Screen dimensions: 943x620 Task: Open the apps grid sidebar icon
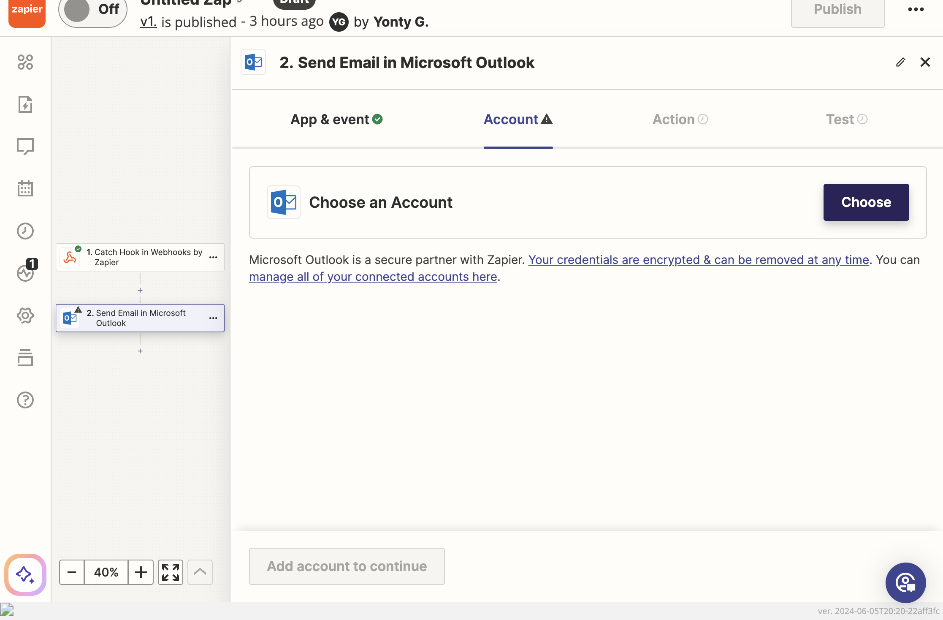25,62
